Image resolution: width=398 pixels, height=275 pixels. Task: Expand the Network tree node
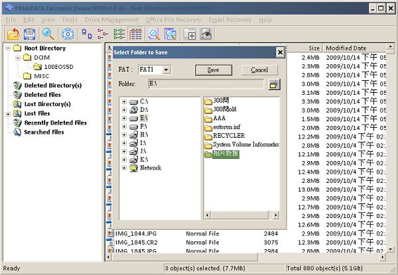pyautogui.click(x=124, y=168)
